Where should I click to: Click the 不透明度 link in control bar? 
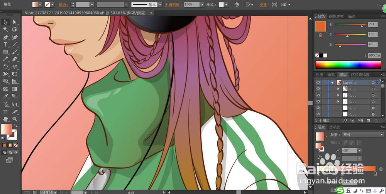pos(174,5)
